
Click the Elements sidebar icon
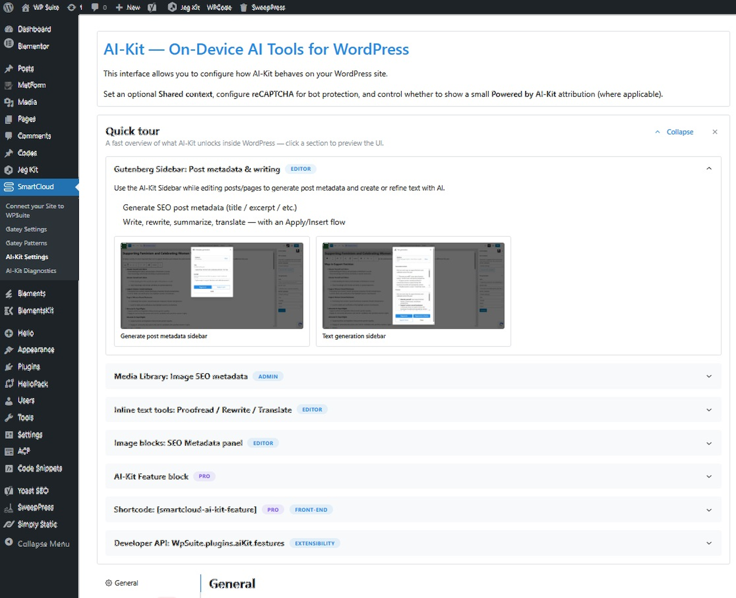[x=9, y=294]
